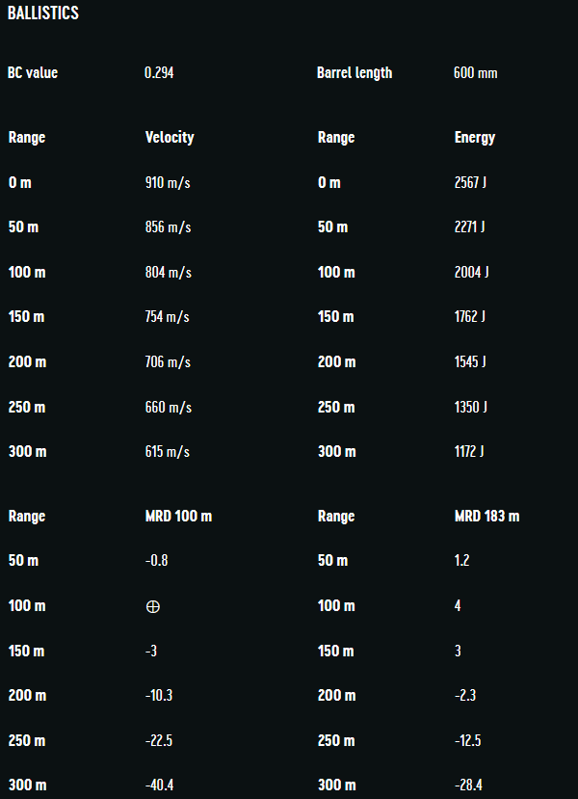This screenshot has height=799, width=578.
Task: Select the 804 m/s velocity value
Action: 168,273
